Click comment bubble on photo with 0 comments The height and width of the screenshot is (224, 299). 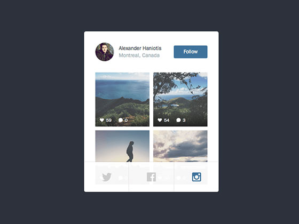pyautogui.click(x=121, y=120)
